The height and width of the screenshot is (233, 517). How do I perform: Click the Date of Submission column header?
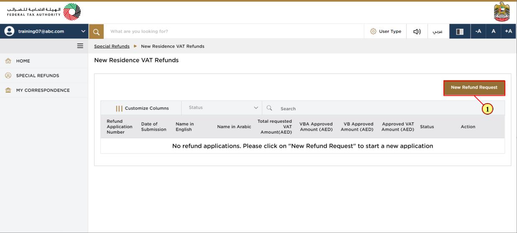[x=154, y=127]
